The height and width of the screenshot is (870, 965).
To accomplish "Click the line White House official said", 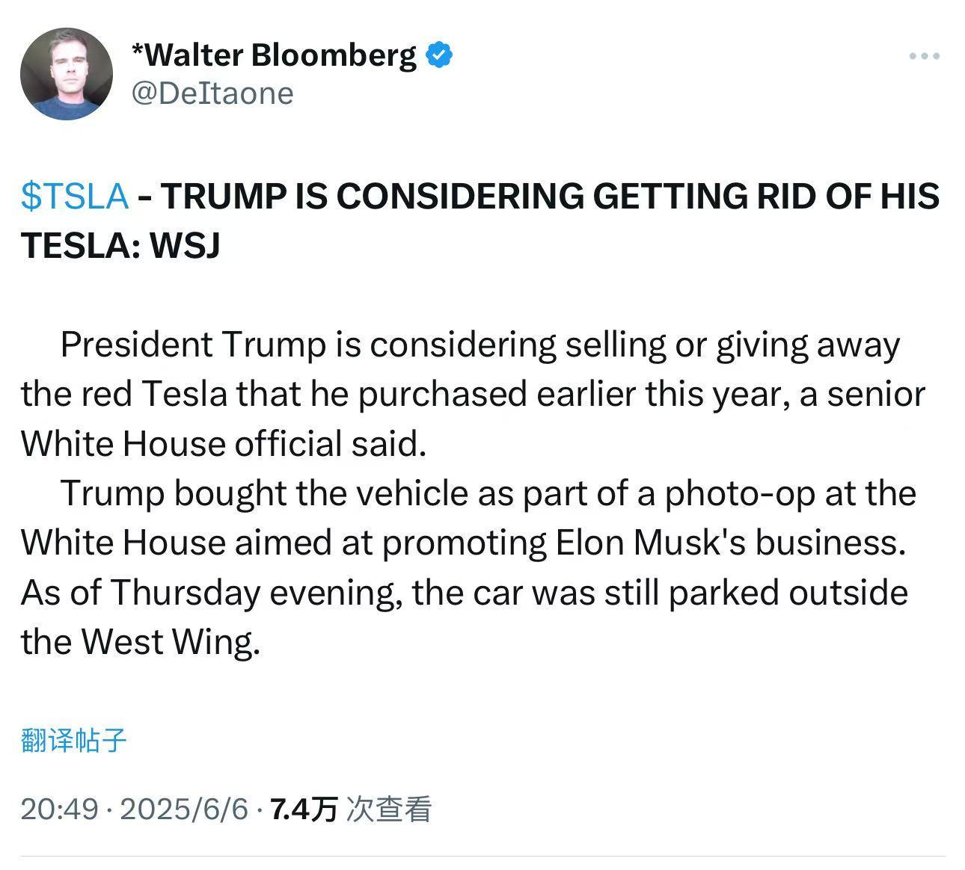I will [224, 444].
